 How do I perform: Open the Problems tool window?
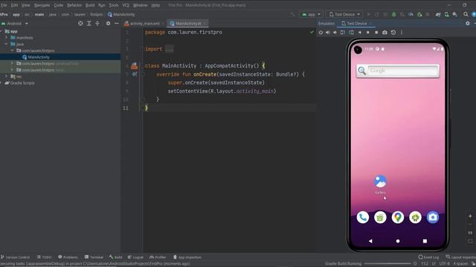coord(68,257)
